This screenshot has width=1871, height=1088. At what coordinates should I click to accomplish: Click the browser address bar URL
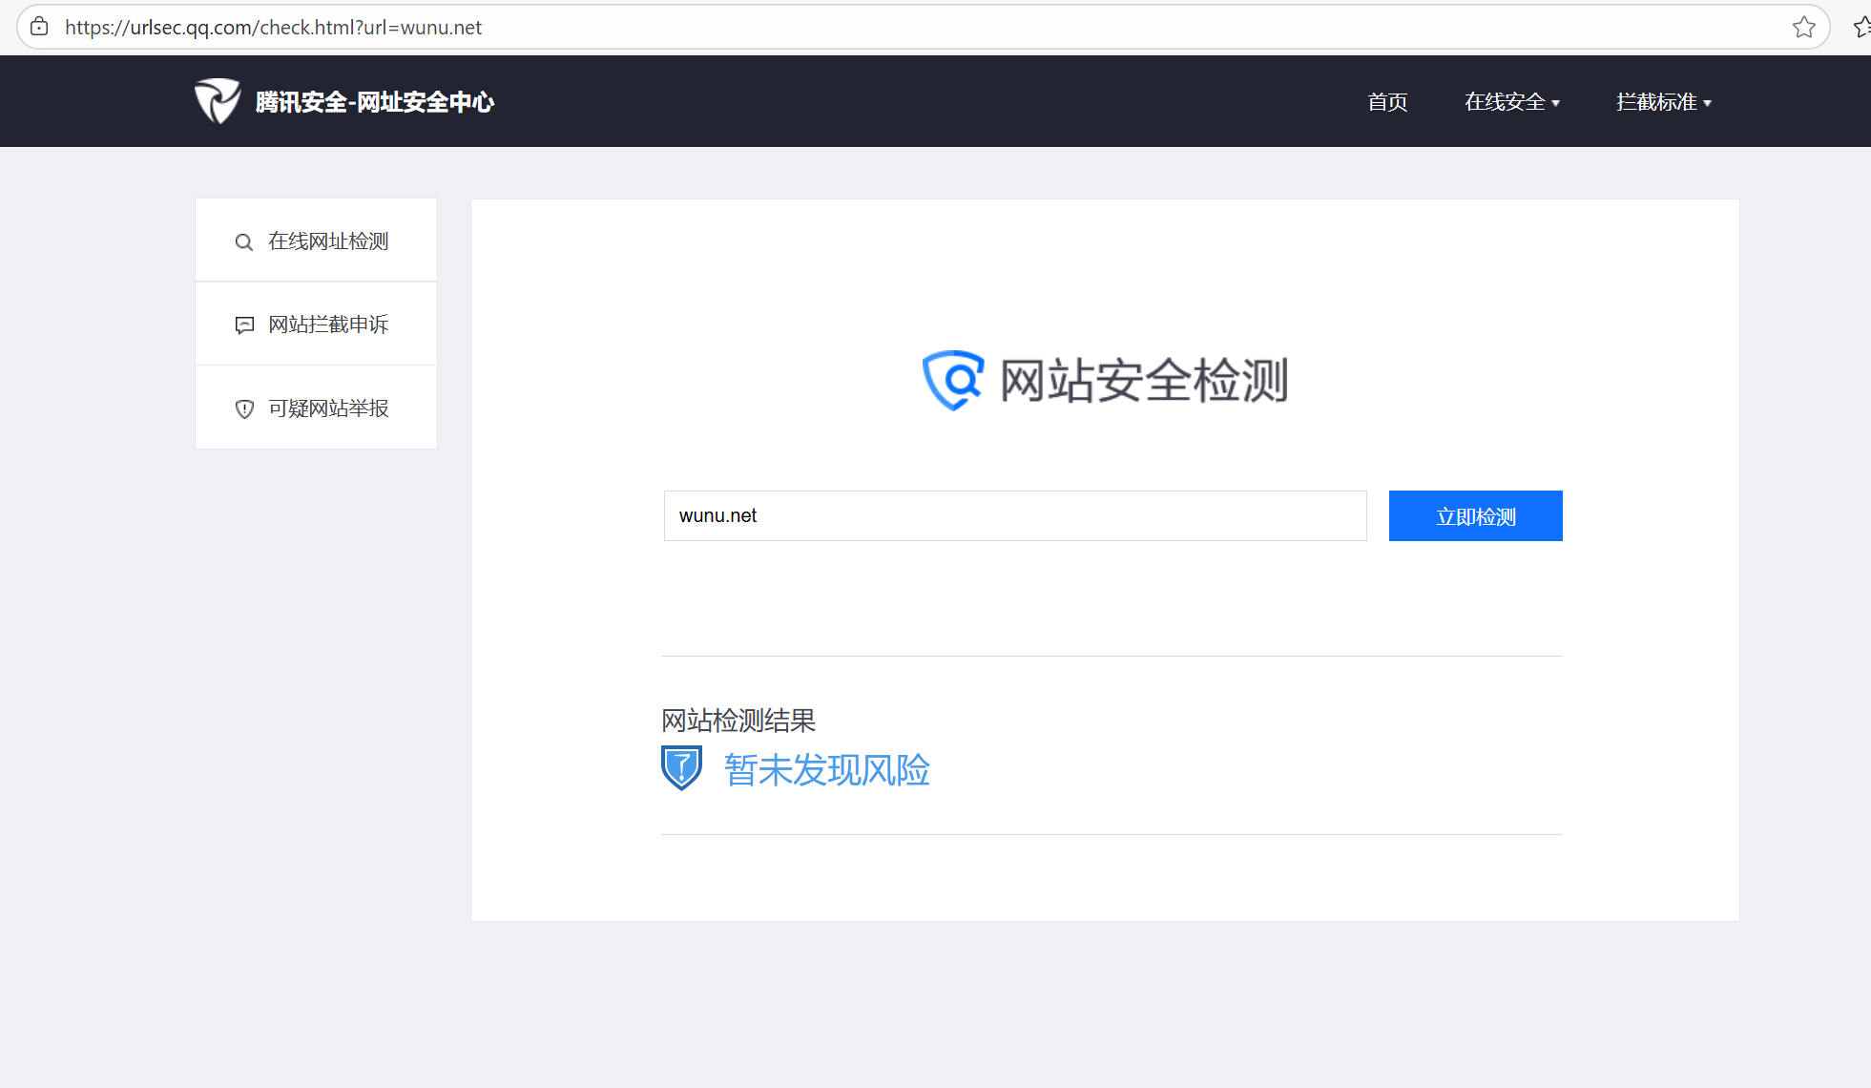(273, 28)
